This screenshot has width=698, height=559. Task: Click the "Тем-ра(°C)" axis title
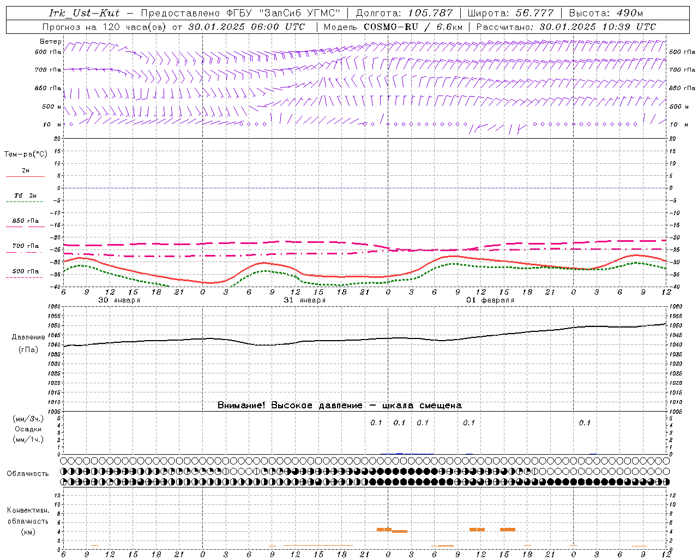point(26,154)
